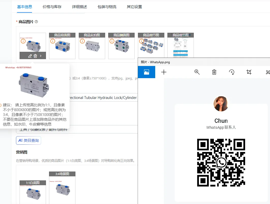
Task: Open the blue picture gallery icon in Photos
Action: (147, 72)
